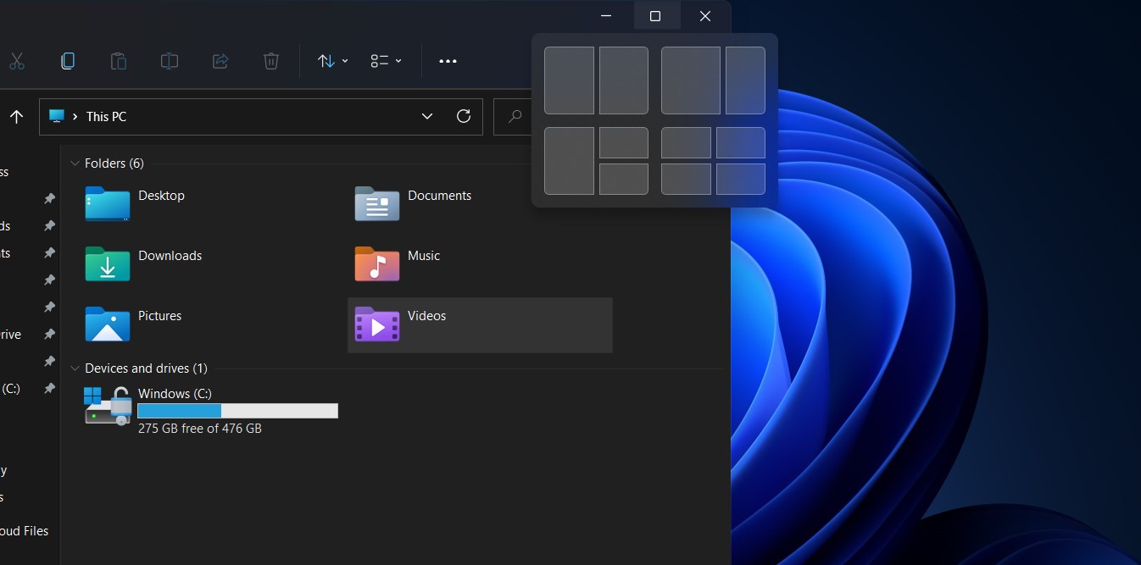This screenshot has height=565, width=1141.
Task: Unpin OneDrive from the sidebar
Action: [x=48, y=334]
